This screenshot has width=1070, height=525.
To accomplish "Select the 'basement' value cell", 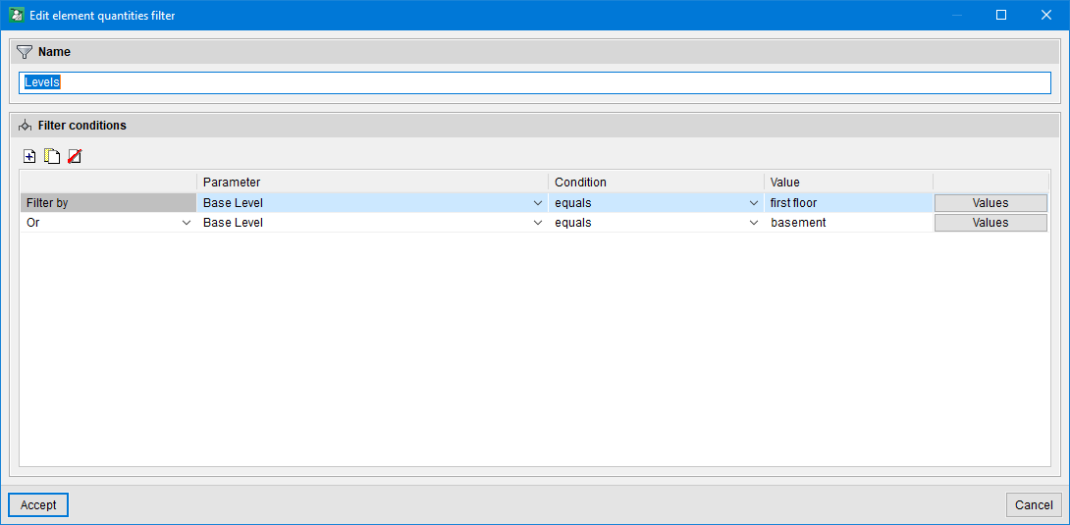I will point(848,223).
